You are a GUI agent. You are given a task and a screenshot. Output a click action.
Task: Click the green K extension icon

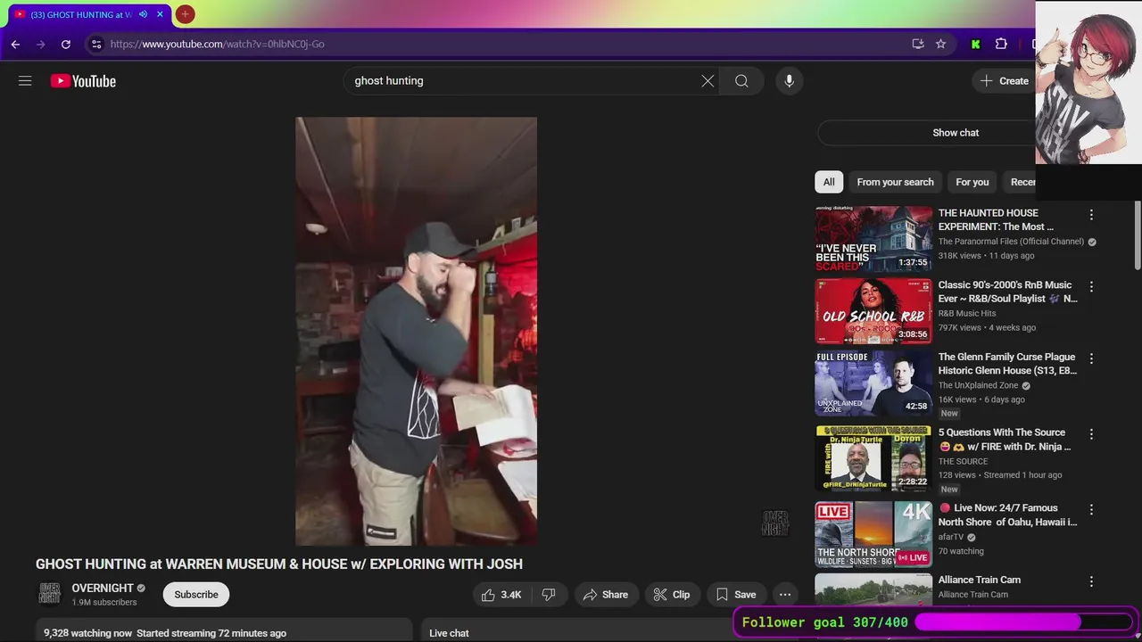[975, 44]
